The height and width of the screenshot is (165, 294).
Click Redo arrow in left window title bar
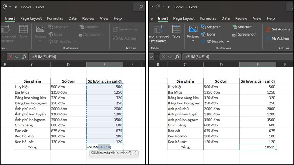pos(5,7)
